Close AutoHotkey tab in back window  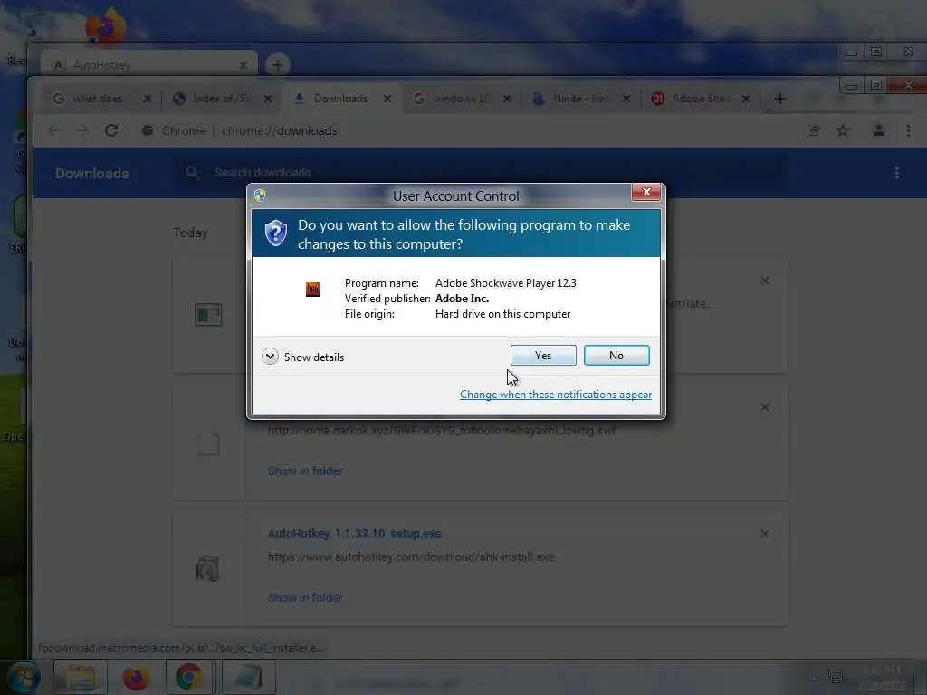coord(243,65)
